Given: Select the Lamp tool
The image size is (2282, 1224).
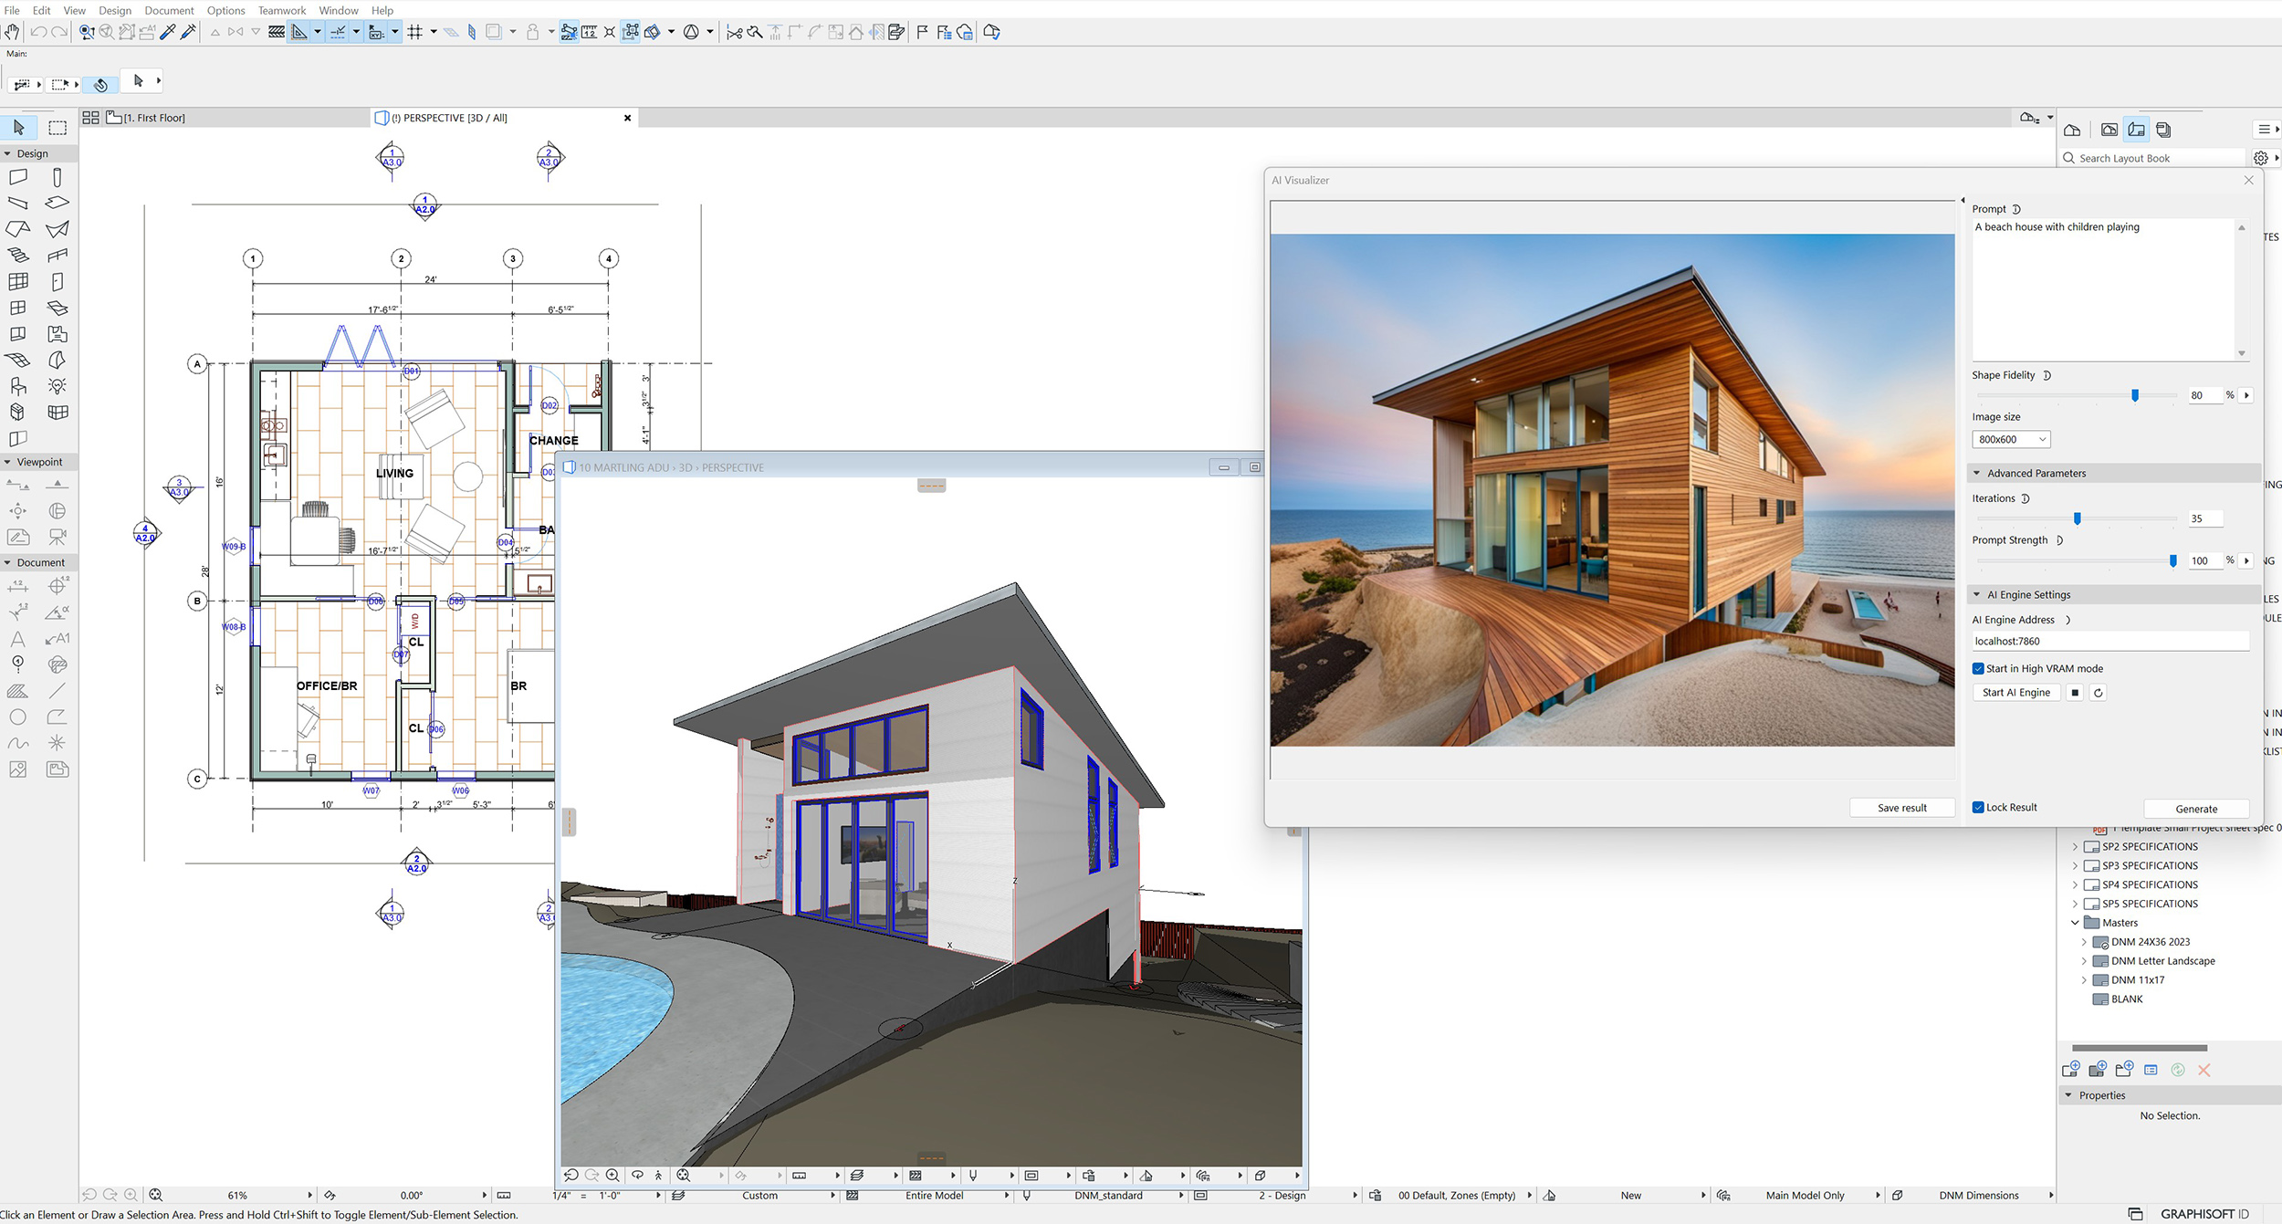Looking at the screenshot, I should tap(58, 386).
